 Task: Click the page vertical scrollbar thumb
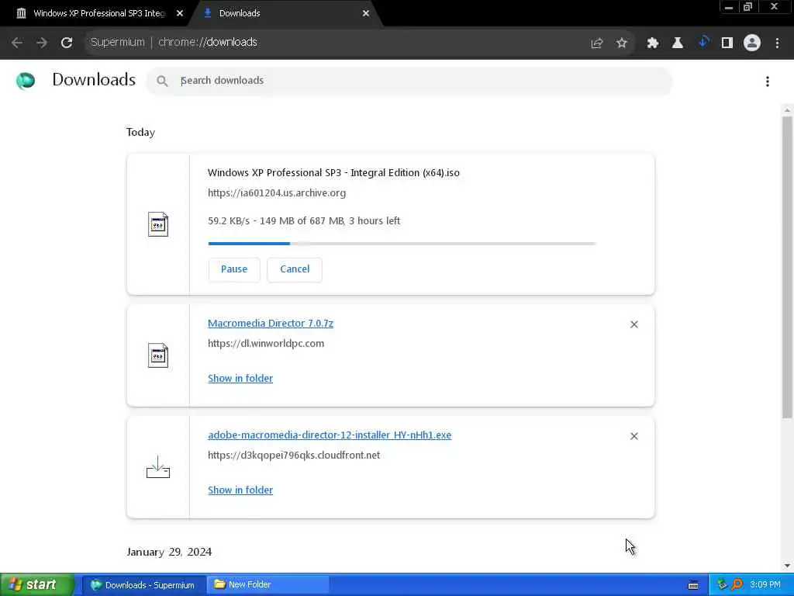pyautogui.click(x=787, y=268)
